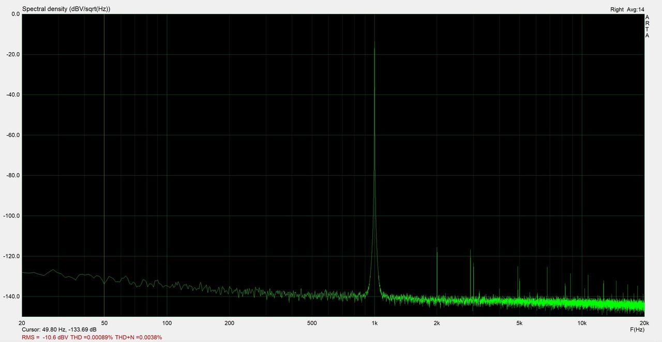Click the '-60.0' level axis label
Image resolution: width=662 pixels, height=342 pixels.
[x=12, y=135]
